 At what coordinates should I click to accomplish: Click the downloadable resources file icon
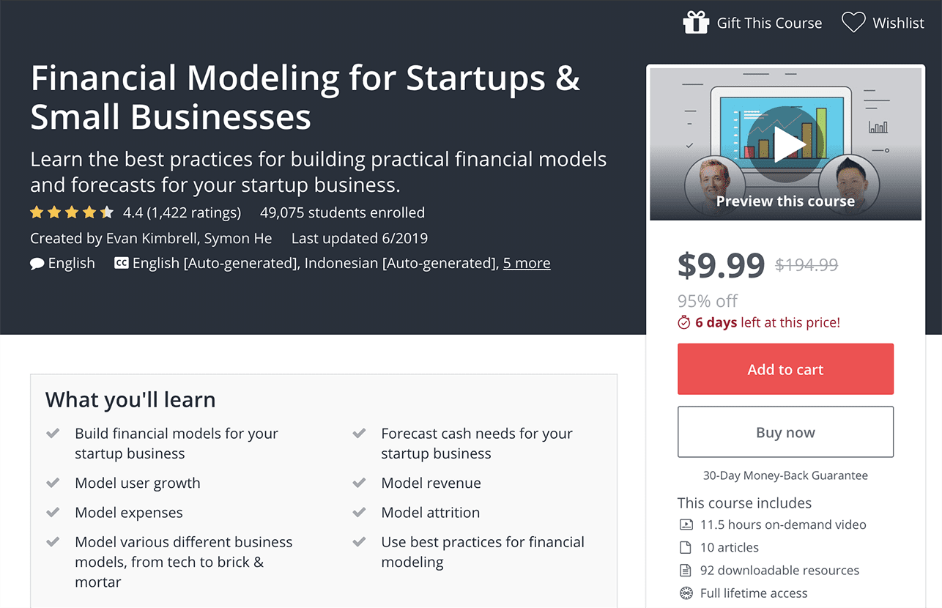pos(686,570)
